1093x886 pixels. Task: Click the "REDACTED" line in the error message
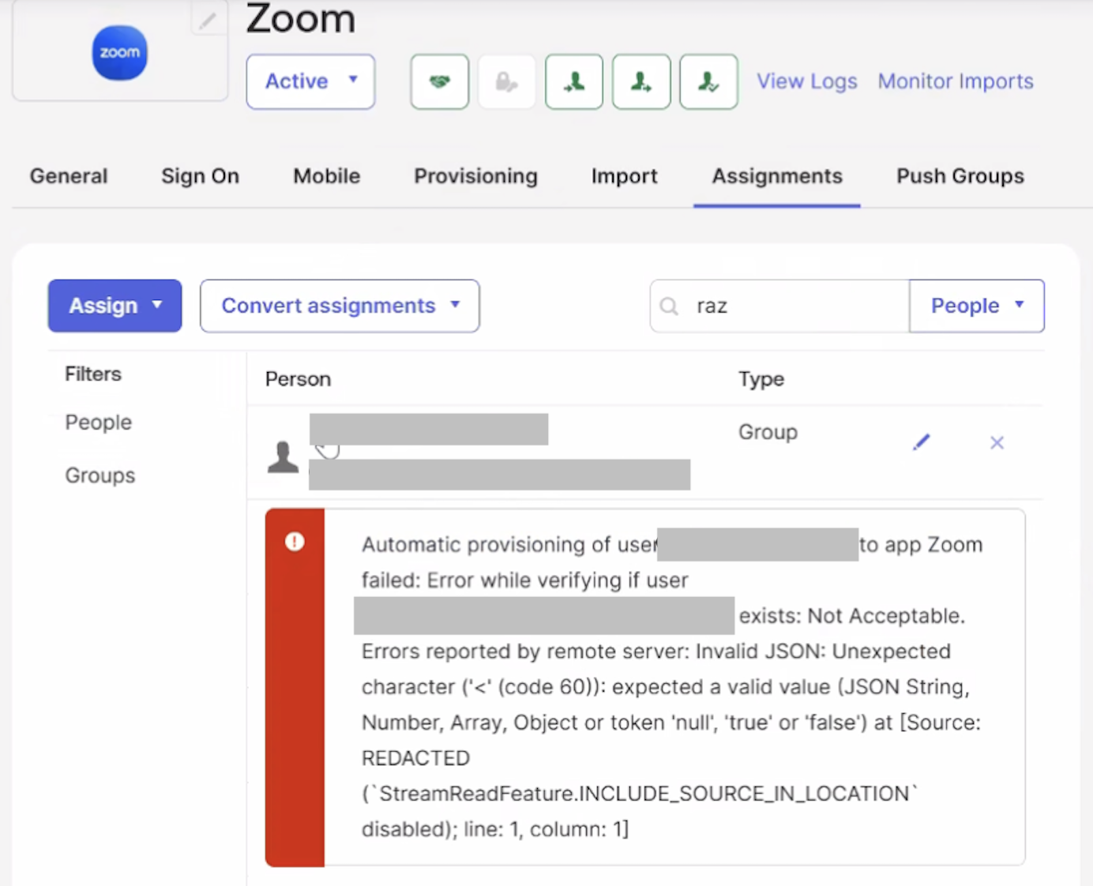point(416,758)
